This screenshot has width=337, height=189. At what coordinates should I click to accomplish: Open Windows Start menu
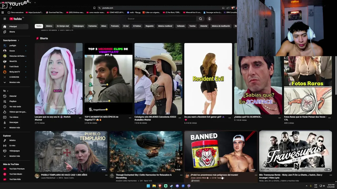[x=148, y=186]
